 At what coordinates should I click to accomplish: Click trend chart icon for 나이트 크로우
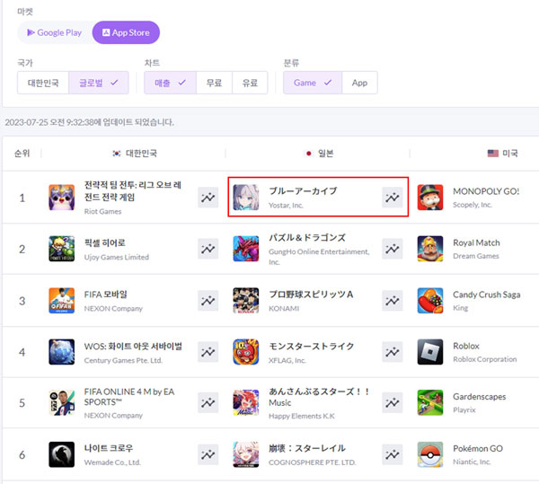pos(208,454)
